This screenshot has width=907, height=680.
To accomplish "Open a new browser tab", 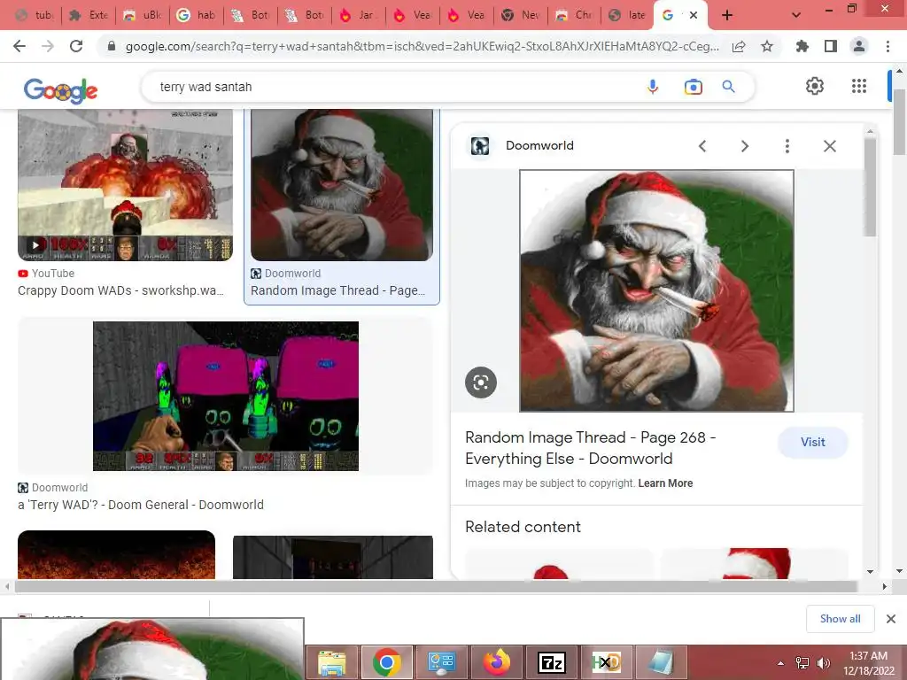I will pyautogui.click(x=727, y=15).
